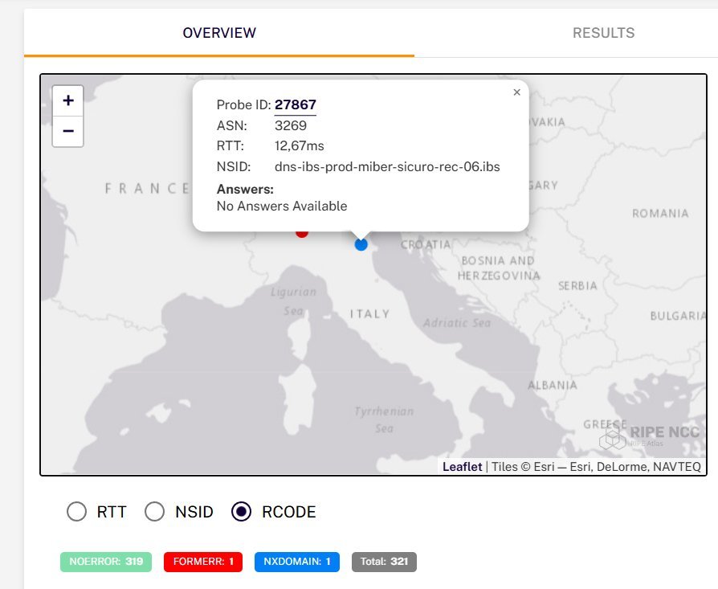718x589 pixels.
Task: Open the Results tab
Action: (x=603, y=33)
